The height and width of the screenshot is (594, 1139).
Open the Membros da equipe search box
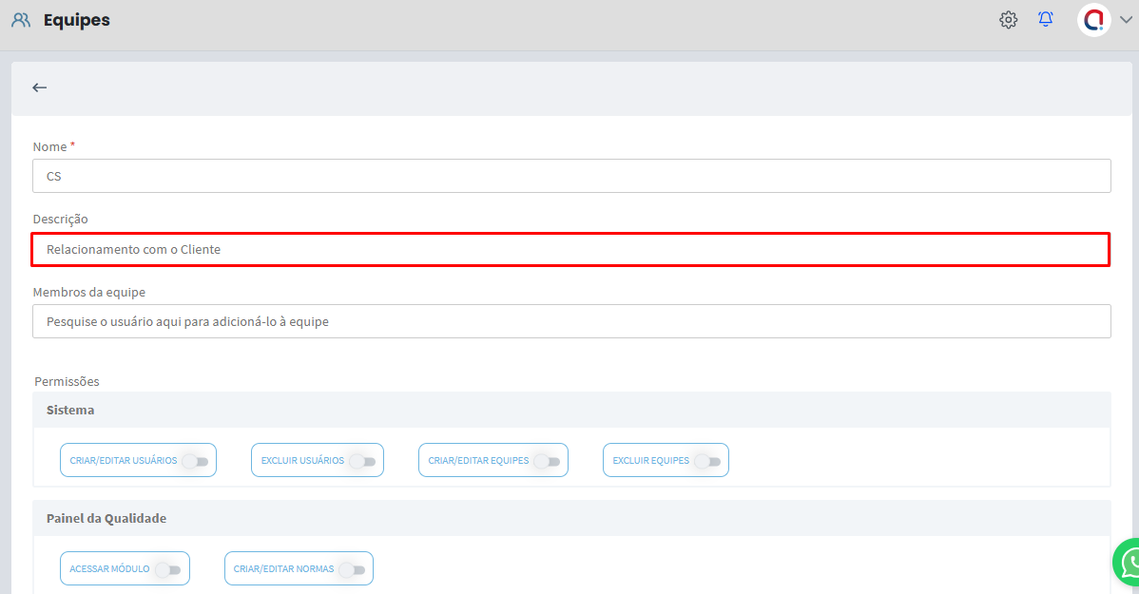pos(570,321)
